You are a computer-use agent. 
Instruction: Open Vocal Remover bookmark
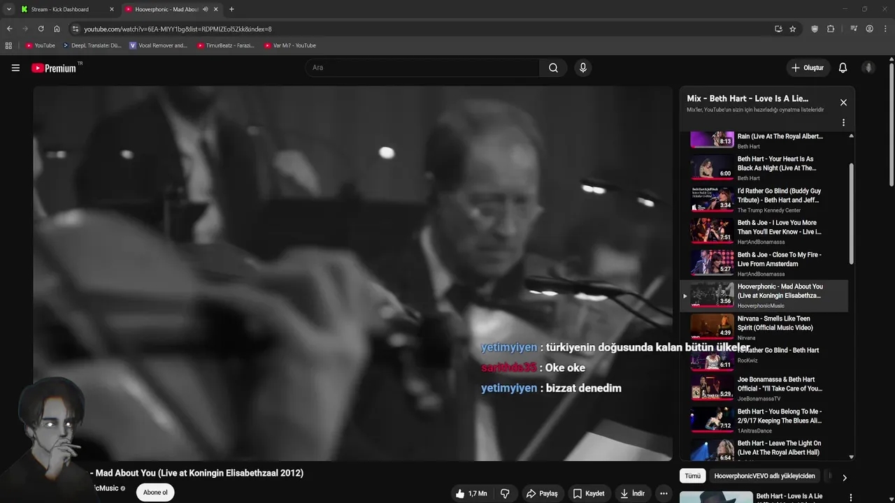coord(158,45)
